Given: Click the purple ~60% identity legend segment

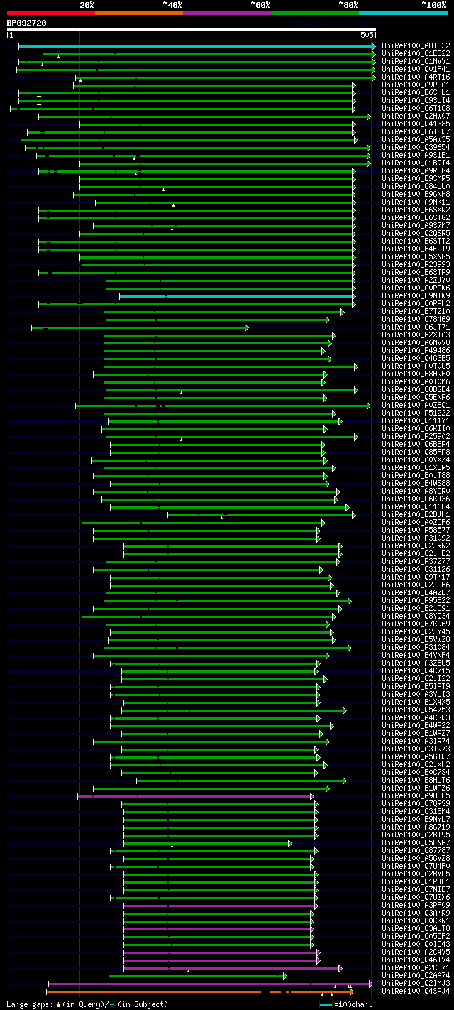Looking at the screenshot, I should point(226,13).
